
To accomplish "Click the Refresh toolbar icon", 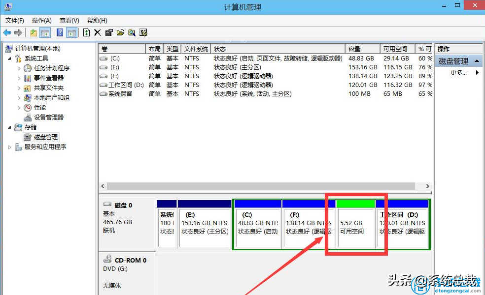I will coord(87,32).
